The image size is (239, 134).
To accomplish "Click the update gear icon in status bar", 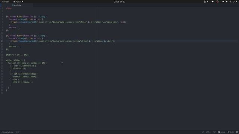I will click(x=237, y=132).
